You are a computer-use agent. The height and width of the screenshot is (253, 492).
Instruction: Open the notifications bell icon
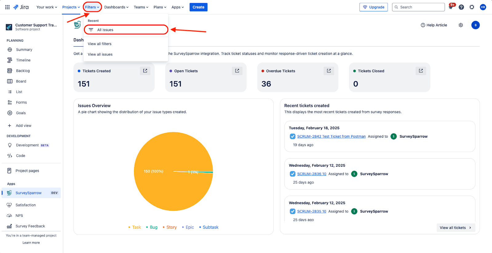[x=451, y=7]
